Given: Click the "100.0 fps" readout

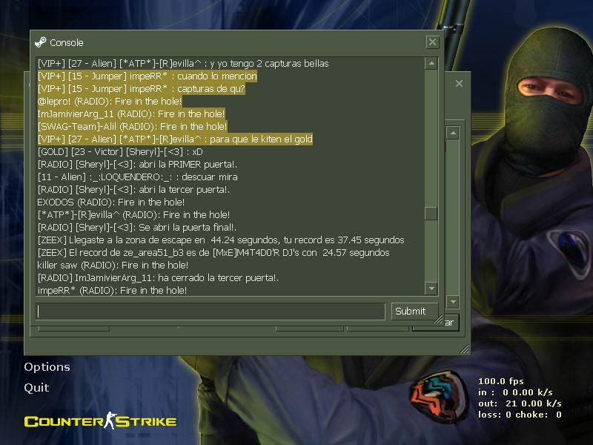Looking at the screenshot, I should 501,381.
